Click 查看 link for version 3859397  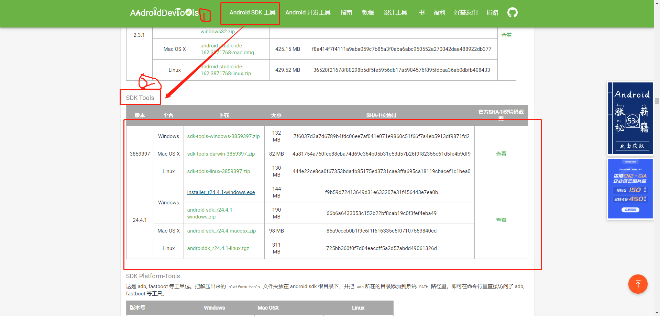point(501,154)
